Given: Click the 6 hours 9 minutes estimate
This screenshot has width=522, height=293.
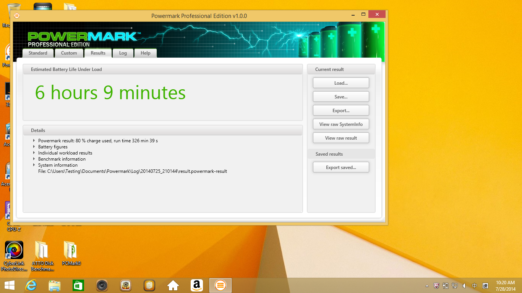Looking at the screenshot, I should pyautogui.click(x=110, y=93).
